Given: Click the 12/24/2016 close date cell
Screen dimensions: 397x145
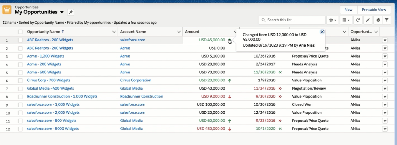Looking at the screenshot, I should pos(264,112).
